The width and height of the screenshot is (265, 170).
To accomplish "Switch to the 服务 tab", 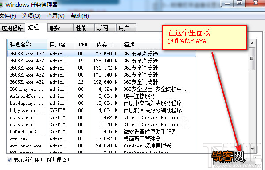I will pyautogui.click(x=61, y=28).
